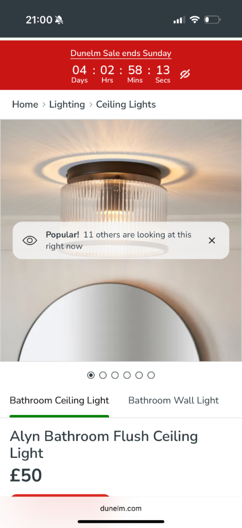The width and height of the screenshot is (242, 528).
Task: Open the Lighting breadcrumb category
Action: [x=67, y=104]
